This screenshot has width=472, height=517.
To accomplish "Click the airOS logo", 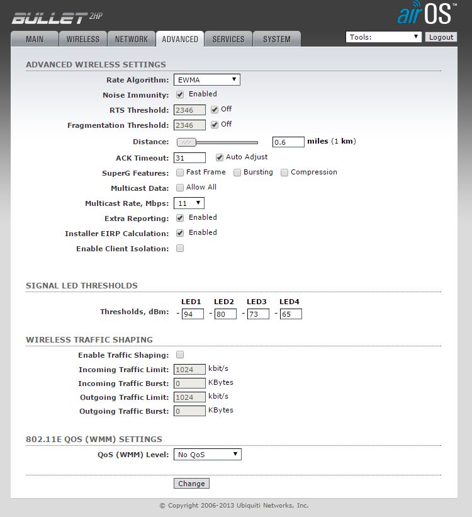I will point(427,13).
